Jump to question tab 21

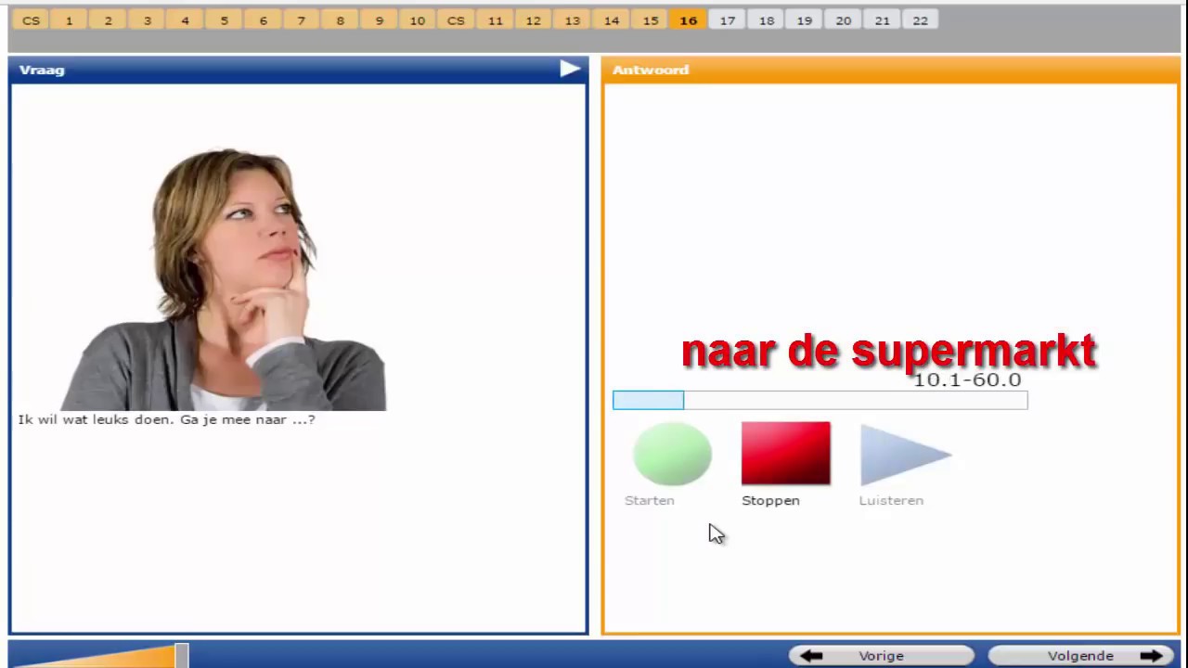click(882, 20)
